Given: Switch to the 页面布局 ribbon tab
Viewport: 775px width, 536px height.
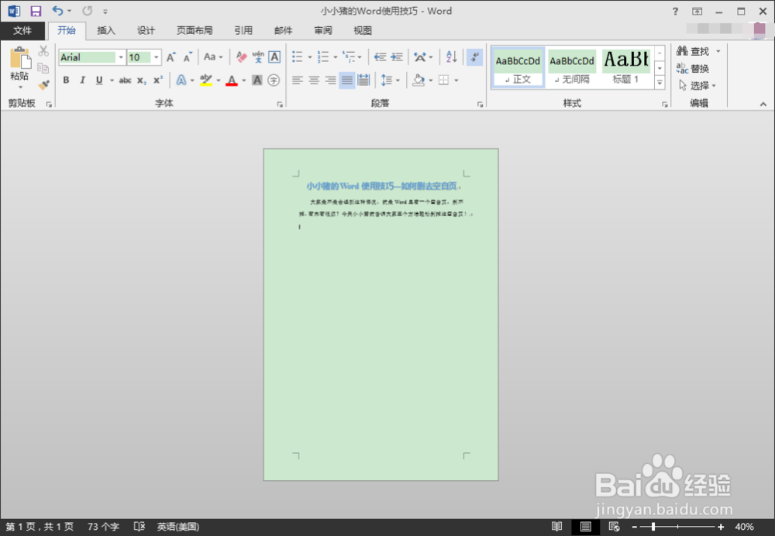Looking at the screenshot, I should (x=195, y=30).
